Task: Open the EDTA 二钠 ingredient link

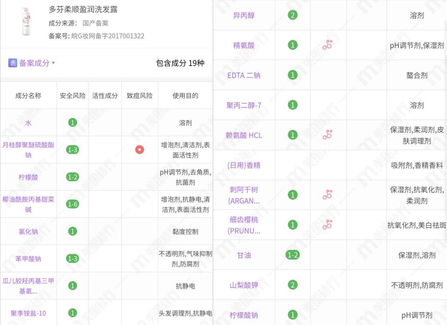Action: coord(244,75)
